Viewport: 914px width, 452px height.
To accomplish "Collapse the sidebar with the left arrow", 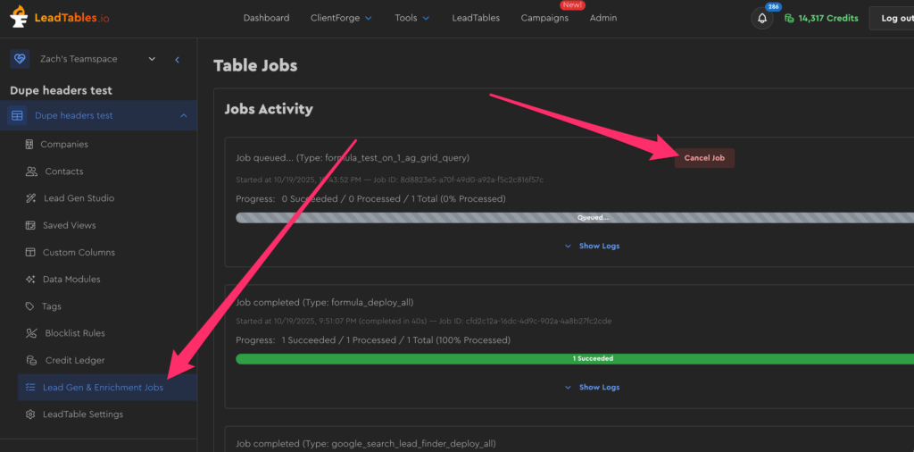I will coord(177,59).
